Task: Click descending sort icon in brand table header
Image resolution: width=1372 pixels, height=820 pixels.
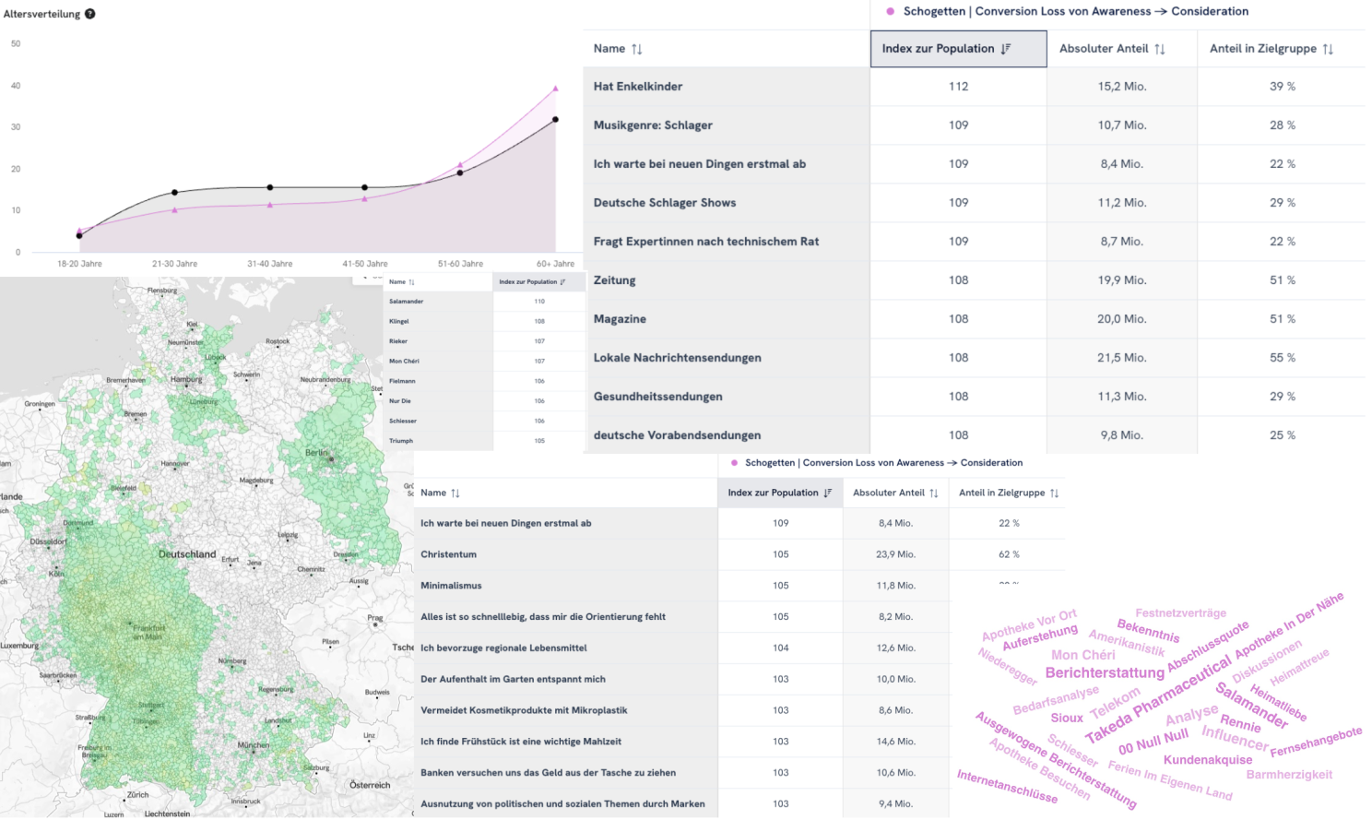Action: click(561, 281)
